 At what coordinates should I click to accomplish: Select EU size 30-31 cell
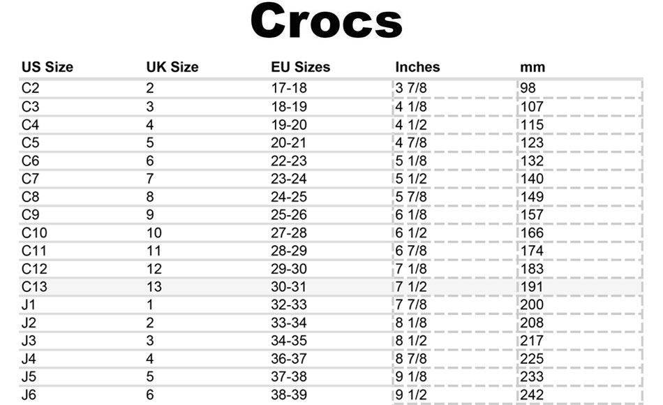288,286
